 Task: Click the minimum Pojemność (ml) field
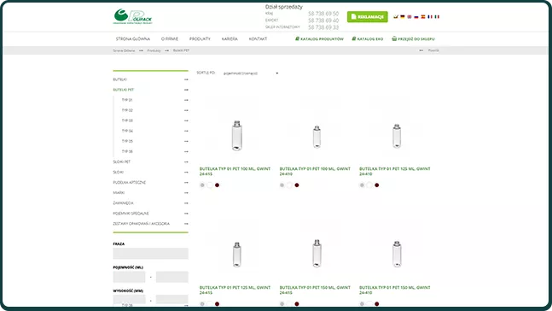[129, 277]
